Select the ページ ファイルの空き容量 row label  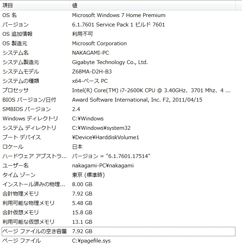coord(34,232)
